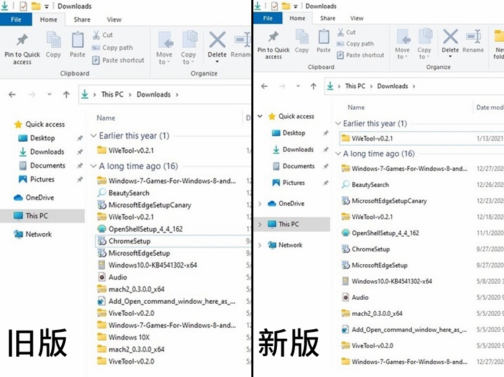Click Copy path in left window ribbon
The width and height of the screenshot is (504, 377).
pos(112,48)
